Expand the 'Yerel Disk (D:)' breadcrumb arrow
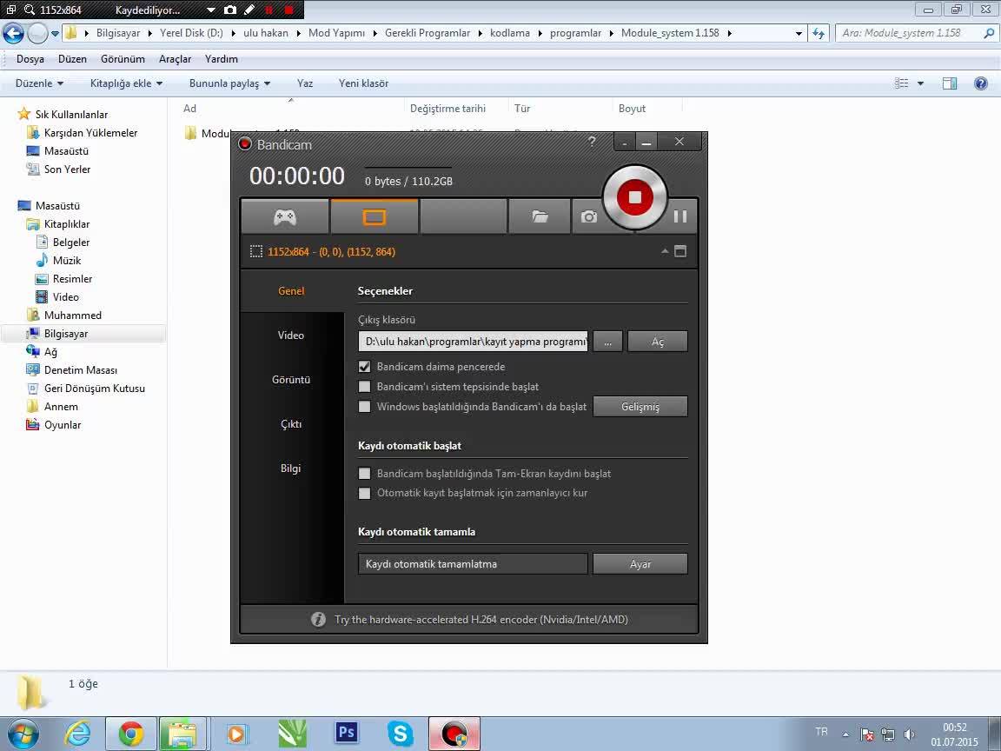The image size is (1001, 751). pos(233,33)
